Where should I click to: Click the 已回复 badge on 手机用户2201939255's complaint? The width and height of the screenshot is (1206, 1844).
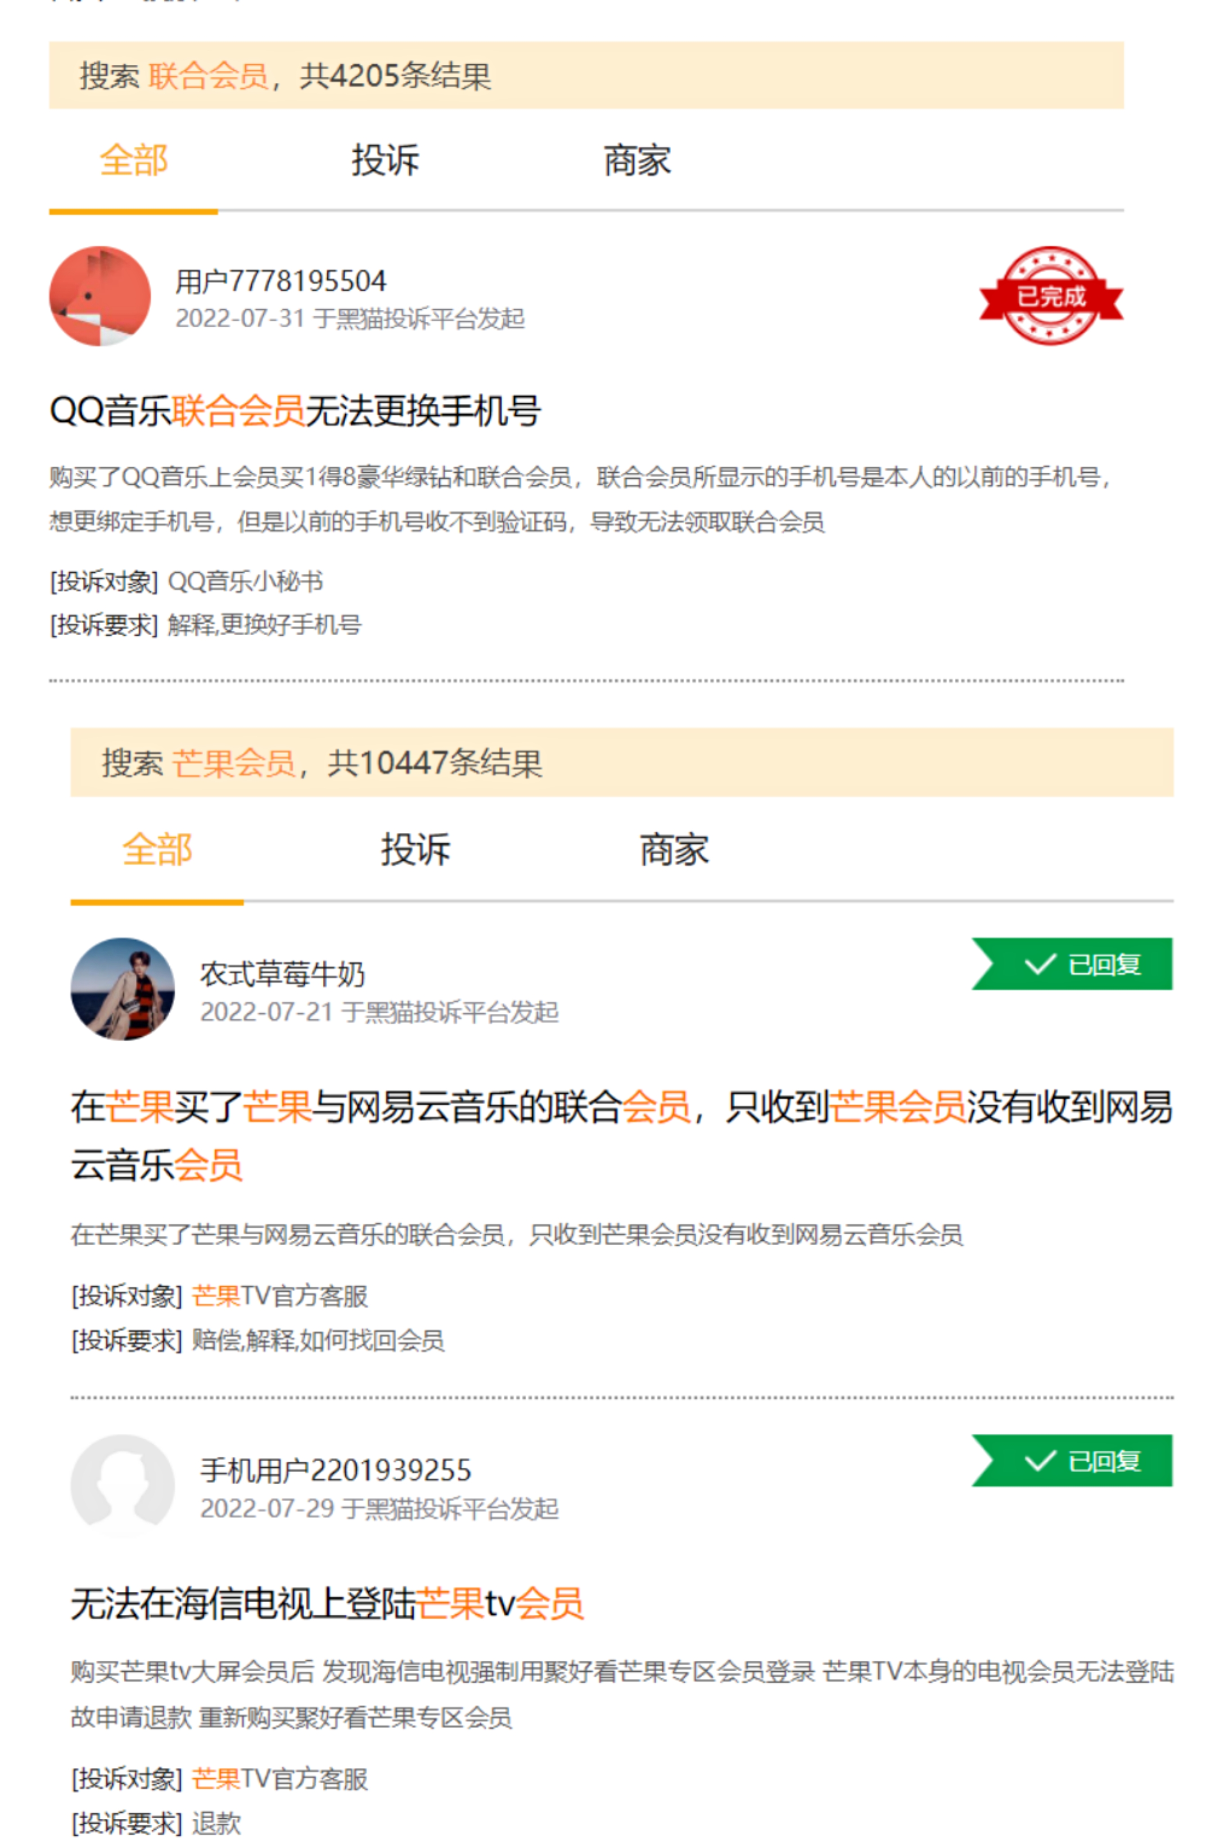pos(1072,1460)
